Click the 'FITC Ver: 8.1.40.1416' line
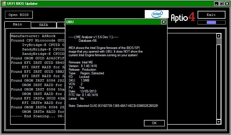The width and height of the screenshot is (231, 135). (83, 95)
